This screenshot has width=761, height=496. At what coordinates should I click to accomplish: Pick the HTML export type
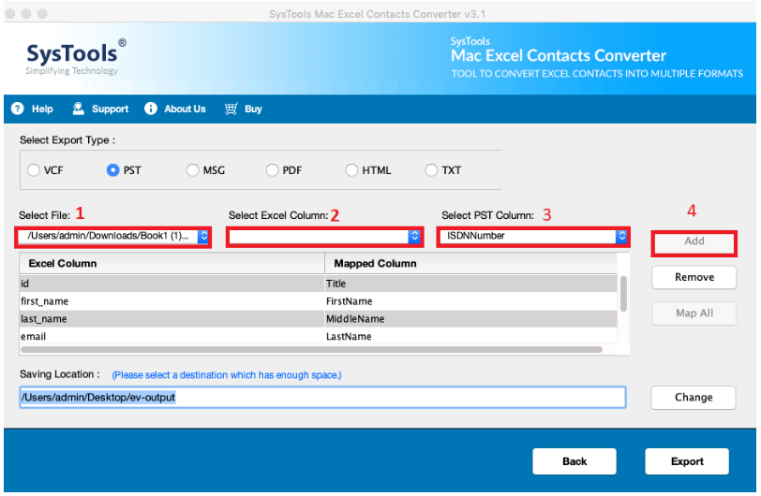[351, 170]
